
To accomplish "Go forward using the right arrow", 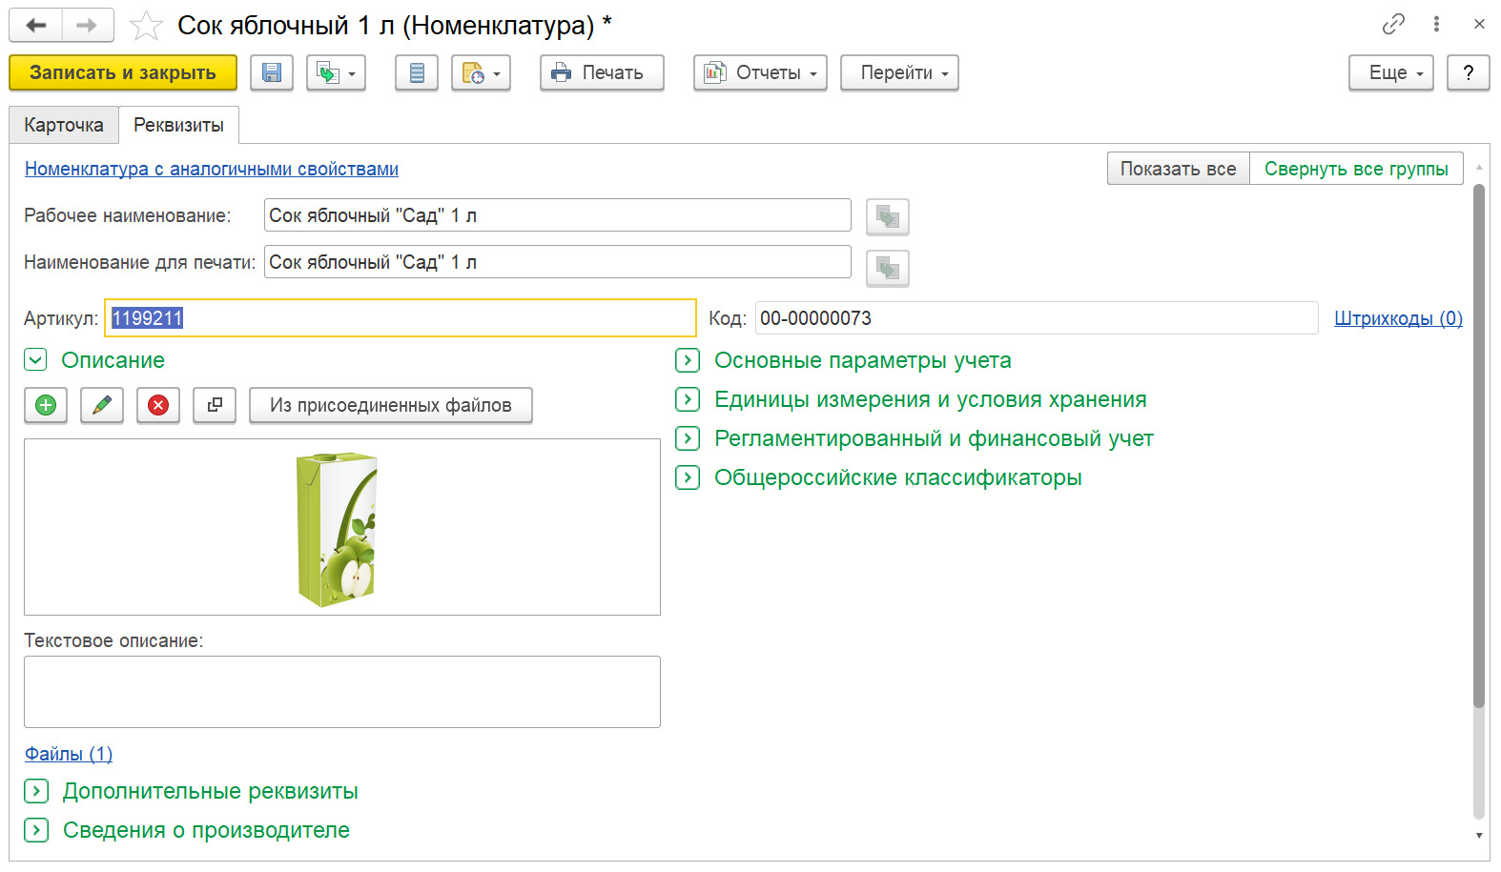I will tap(88, 25).
